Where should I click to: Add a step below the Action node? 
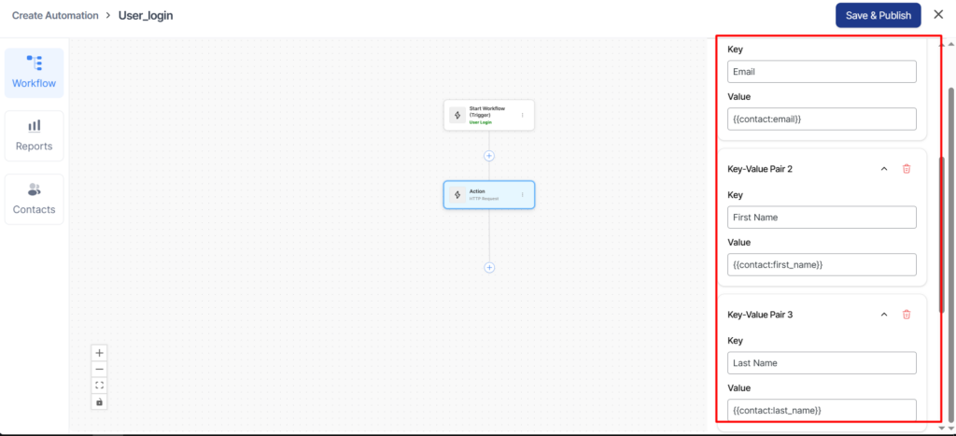click(x=489, y=267)
